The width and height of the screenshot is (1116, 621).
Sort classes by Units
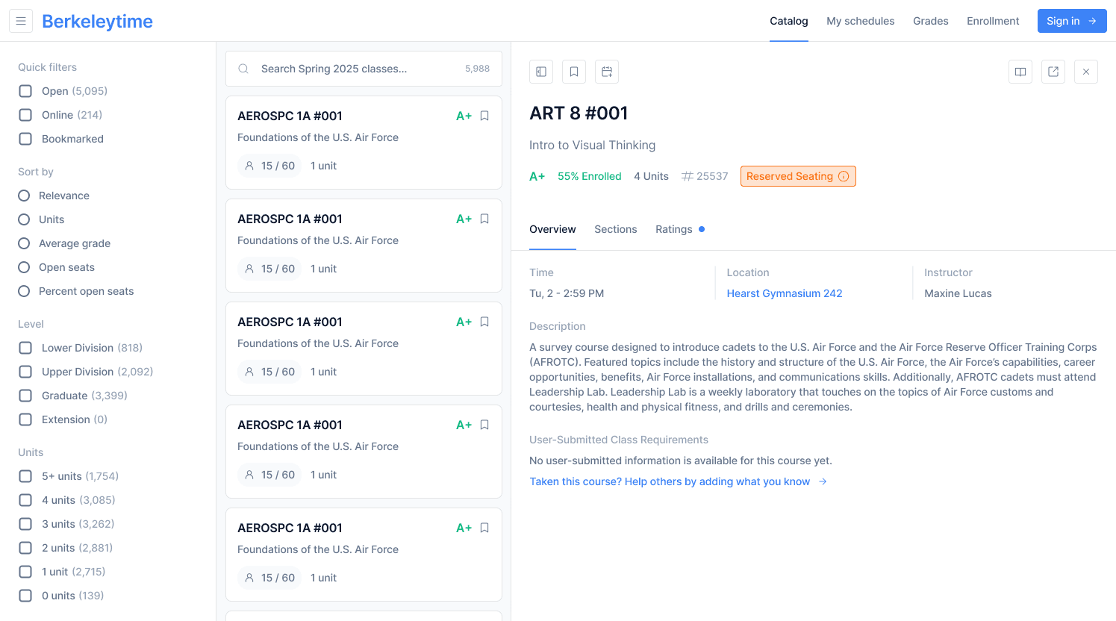point(24,219)
